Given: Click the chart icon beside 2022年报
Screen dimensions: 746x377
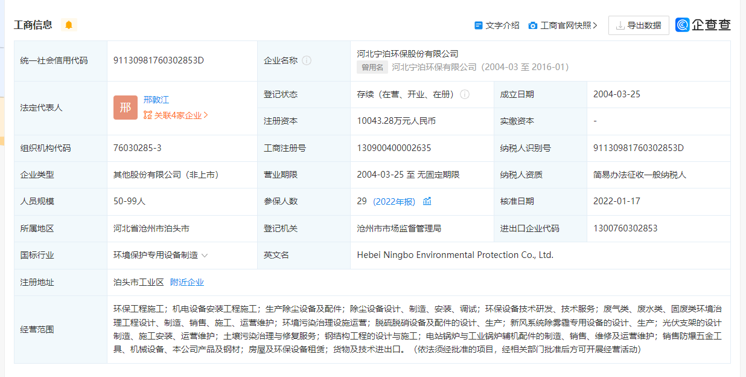Looking at the screenshot, I should tap(427, 201).
